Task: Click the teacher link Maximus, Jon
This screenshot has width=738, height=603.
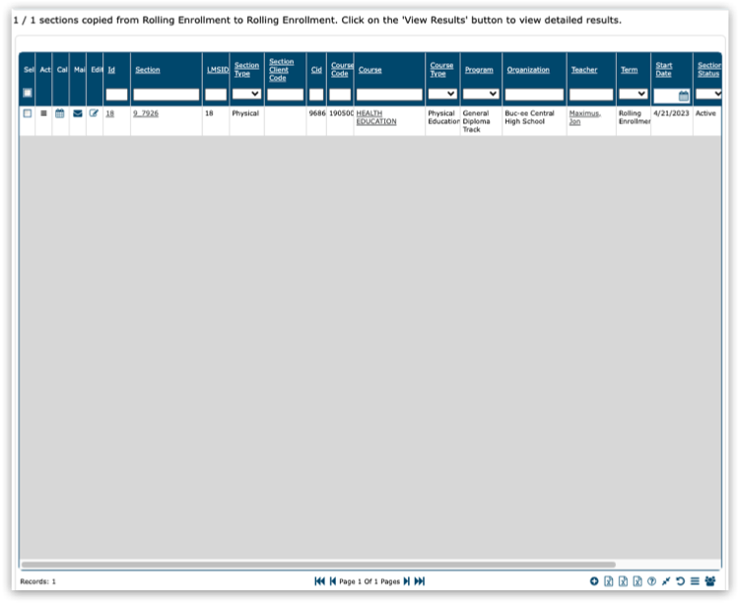Action: pyautogui.click(x=584, y=117)
